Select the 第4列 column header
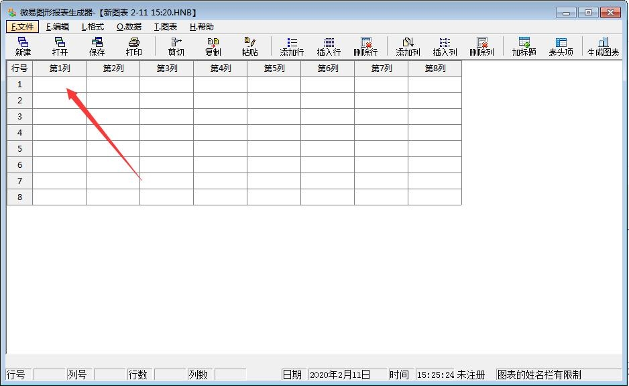 pos(220,68)
